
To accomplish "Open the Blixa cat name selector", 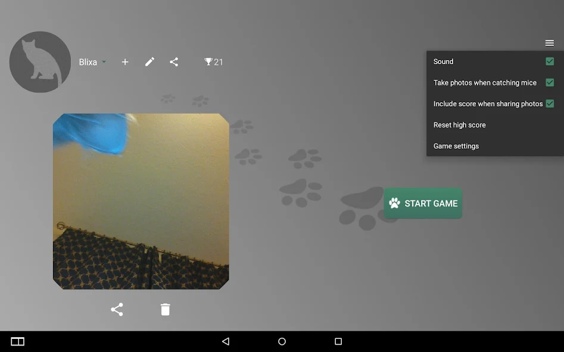I will 88,62.
